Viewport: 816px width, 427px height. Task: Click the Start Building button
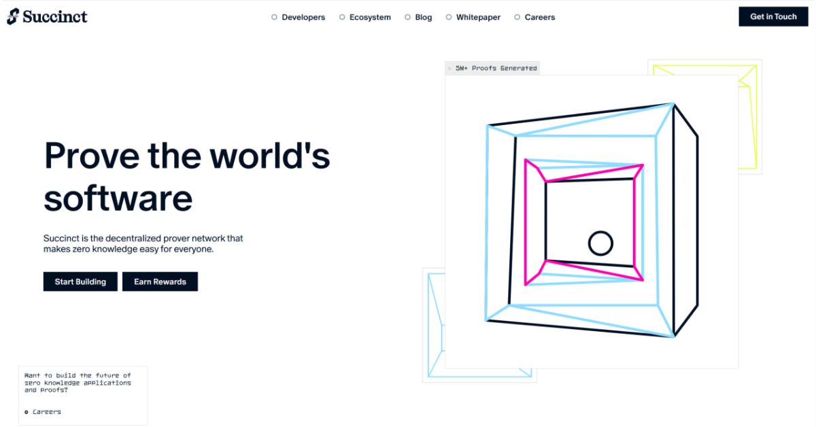tap(80, 281)
